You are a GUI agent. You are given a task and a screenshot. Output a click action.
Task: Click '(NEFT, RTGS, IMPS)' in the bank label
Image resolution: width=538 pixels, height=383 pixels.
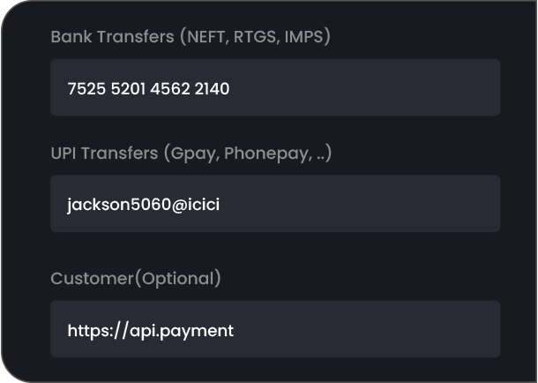click(255, 37)
